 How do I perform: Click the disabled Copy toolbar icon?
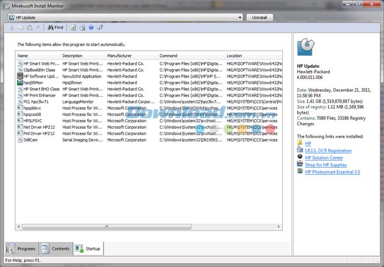pyautogui.click(x=20, y=28)
